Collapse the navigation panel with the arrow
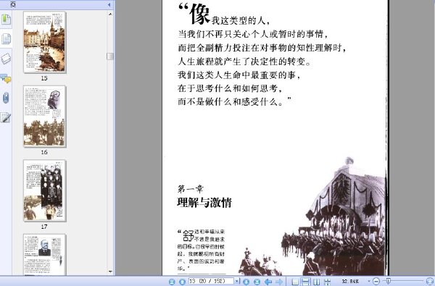Screen dimensions: 435x286 tap(109, 4)
